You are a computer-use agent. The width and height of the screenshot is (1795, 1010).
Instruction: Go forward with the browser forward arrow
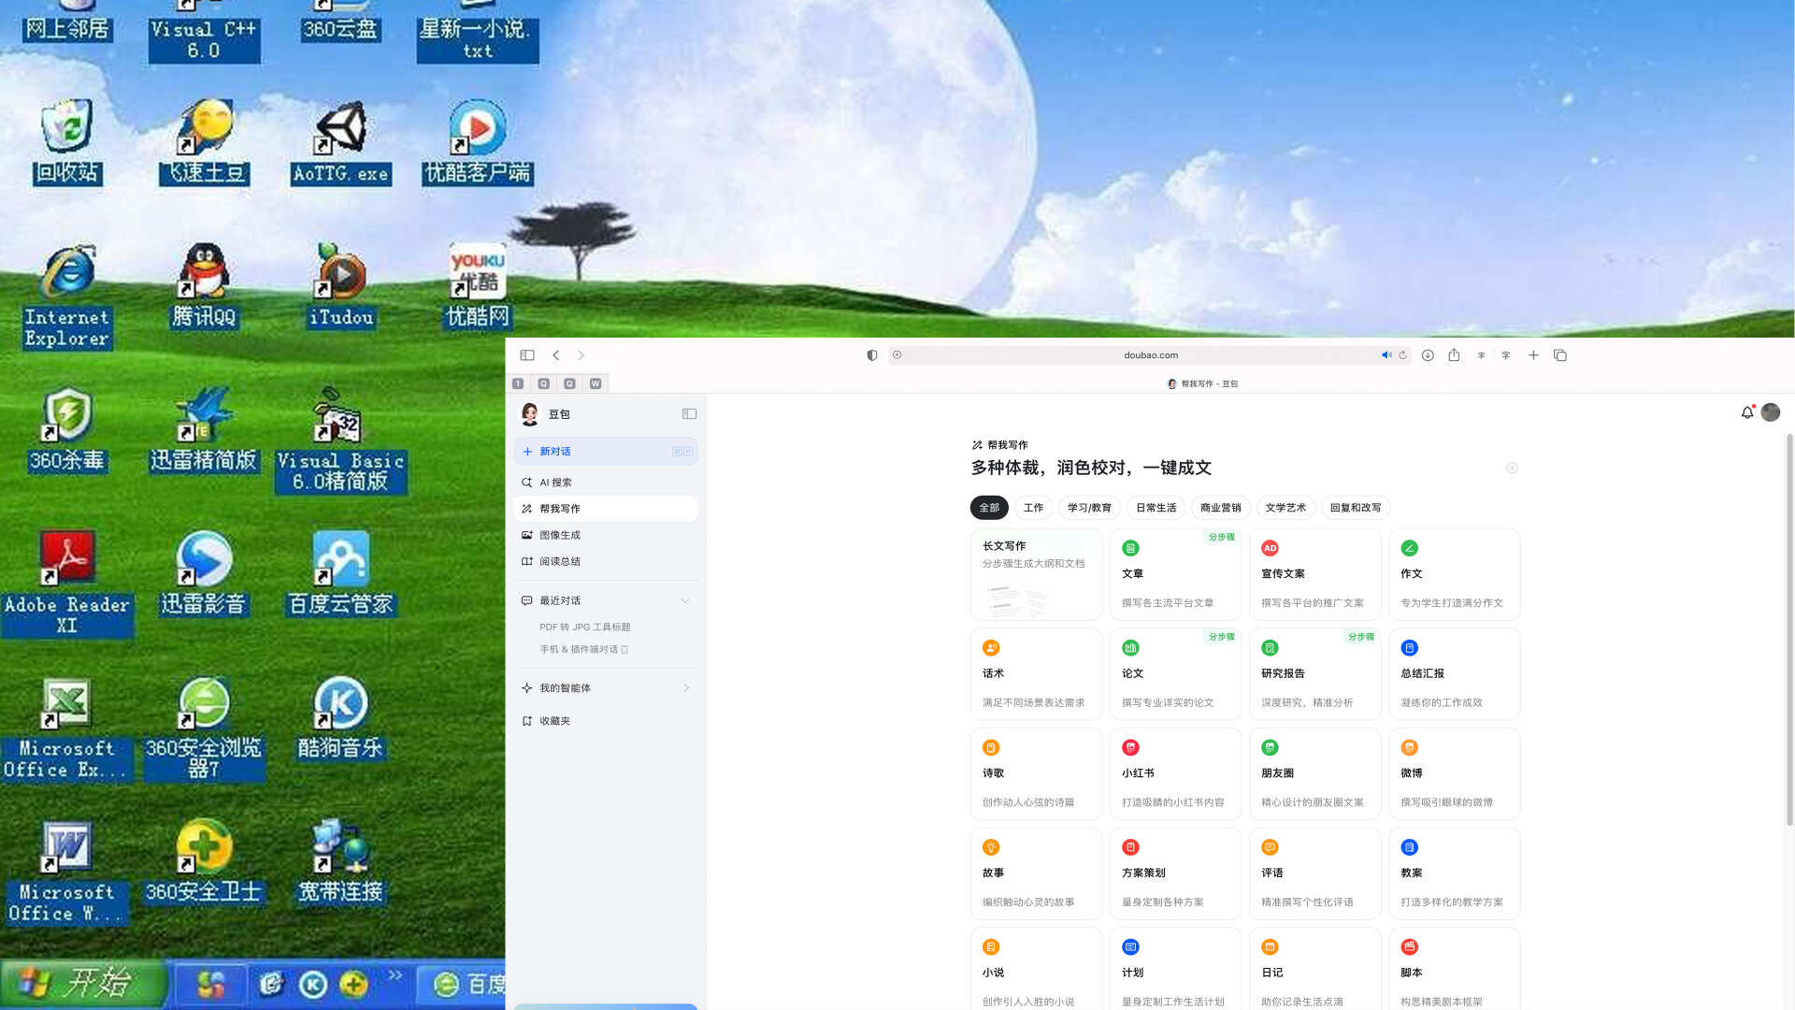(x=581, y=355)
